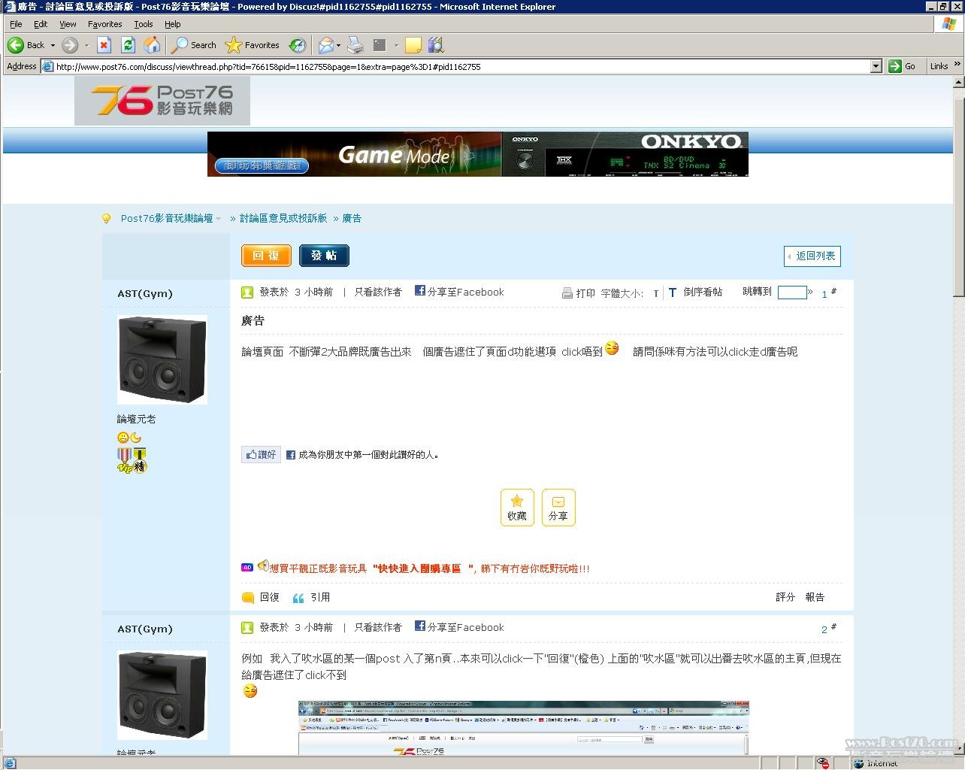Image resolution: width=965 pixels, height=770 pixels.
Task: Open 討論區意見或投訴版 breadcrumb link
Action: [283, 218]
